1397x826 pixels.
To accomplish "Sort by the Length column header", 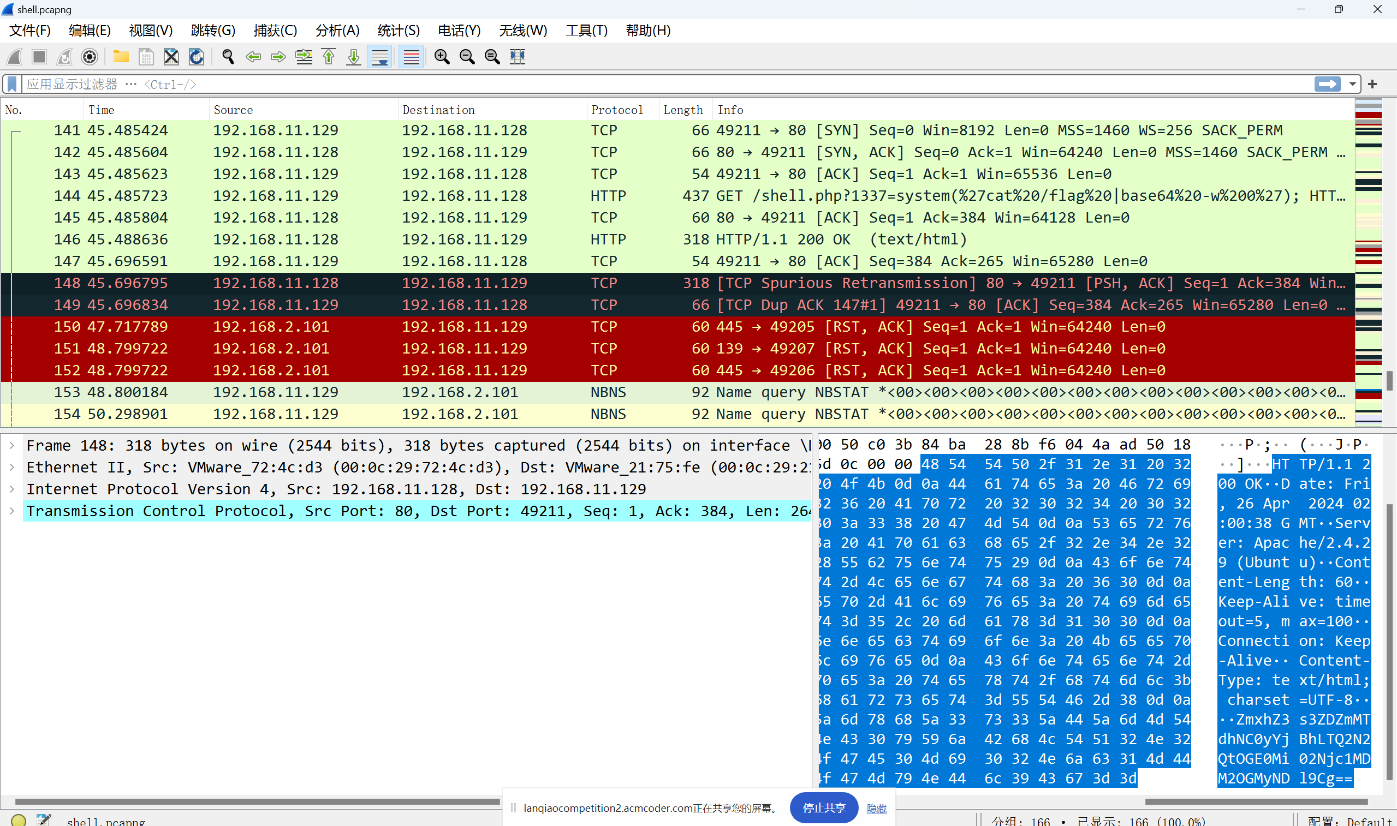I will (x=686, y=110).
